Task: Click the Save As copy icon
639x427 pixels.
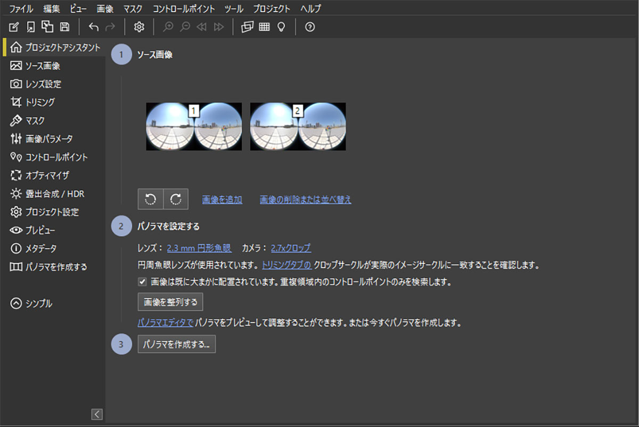Action: [48, 27]
